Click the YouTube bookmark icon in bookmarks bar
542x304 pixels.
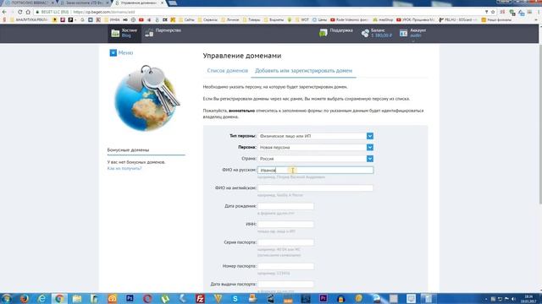coord(141,20)
